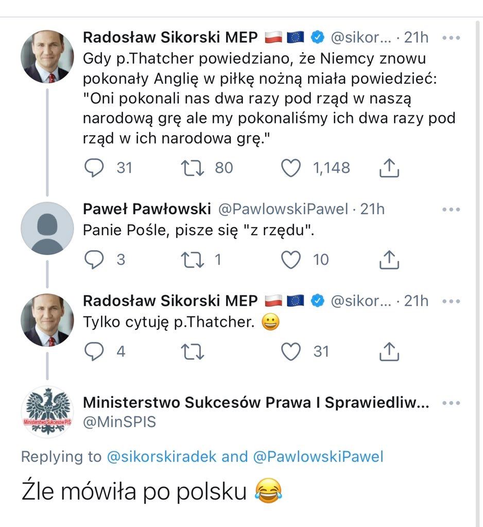The height and width of the screenshot is (527, 483).
Task: Open more options on Ministerstwo Sukcesów tweet
Action: 451,402
